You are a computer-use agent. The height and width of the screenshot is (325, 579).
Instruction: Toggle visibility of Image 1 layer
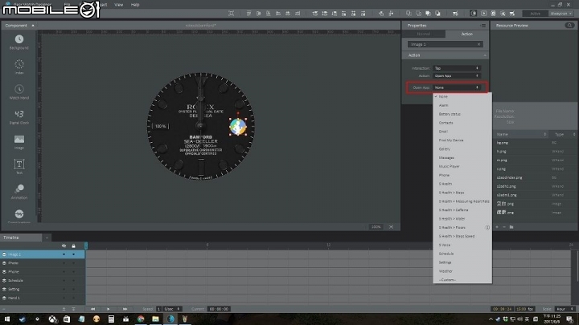(64, 254)
